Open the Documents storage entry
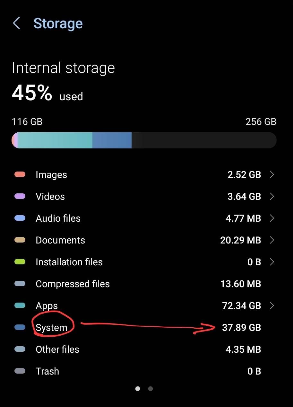 tap(60, 240)
